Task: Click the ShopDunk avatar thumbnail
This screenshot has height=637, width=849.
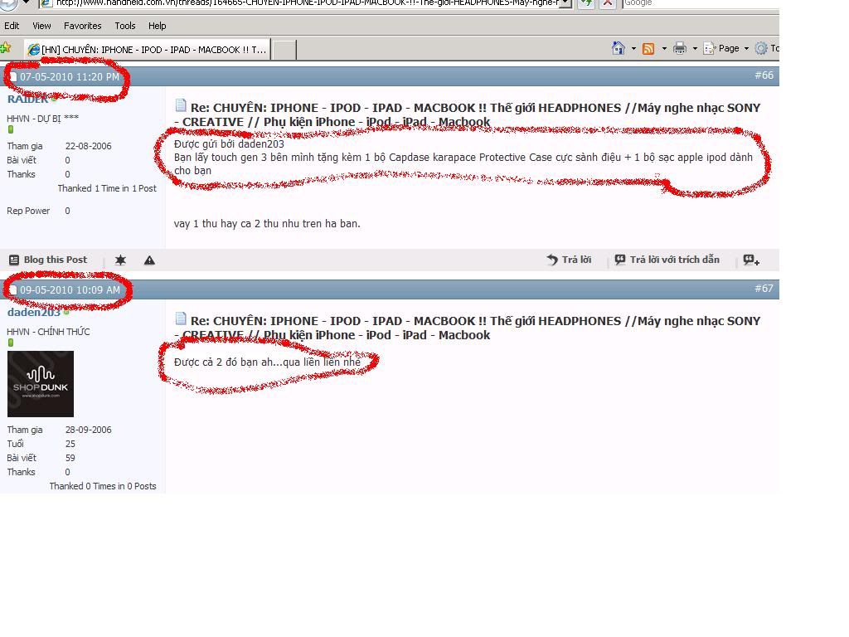Action: click(41, 384)
